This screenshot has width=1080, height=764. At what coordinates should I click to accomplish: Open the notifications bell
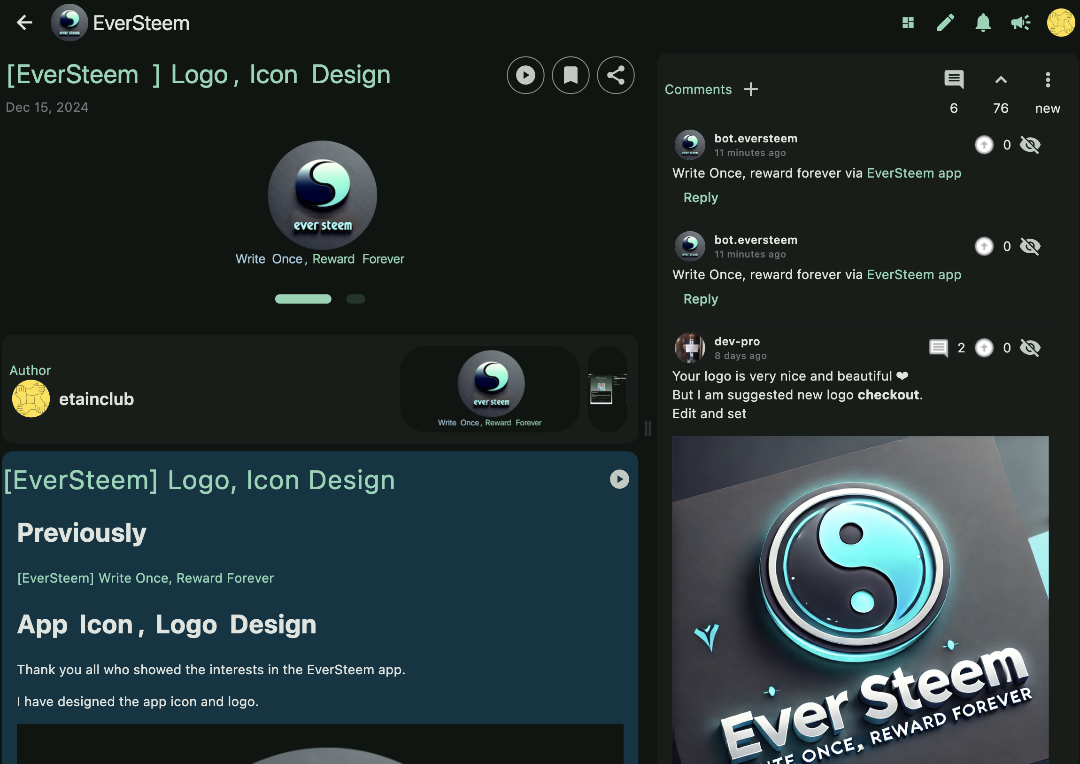(x=983, y=22)
